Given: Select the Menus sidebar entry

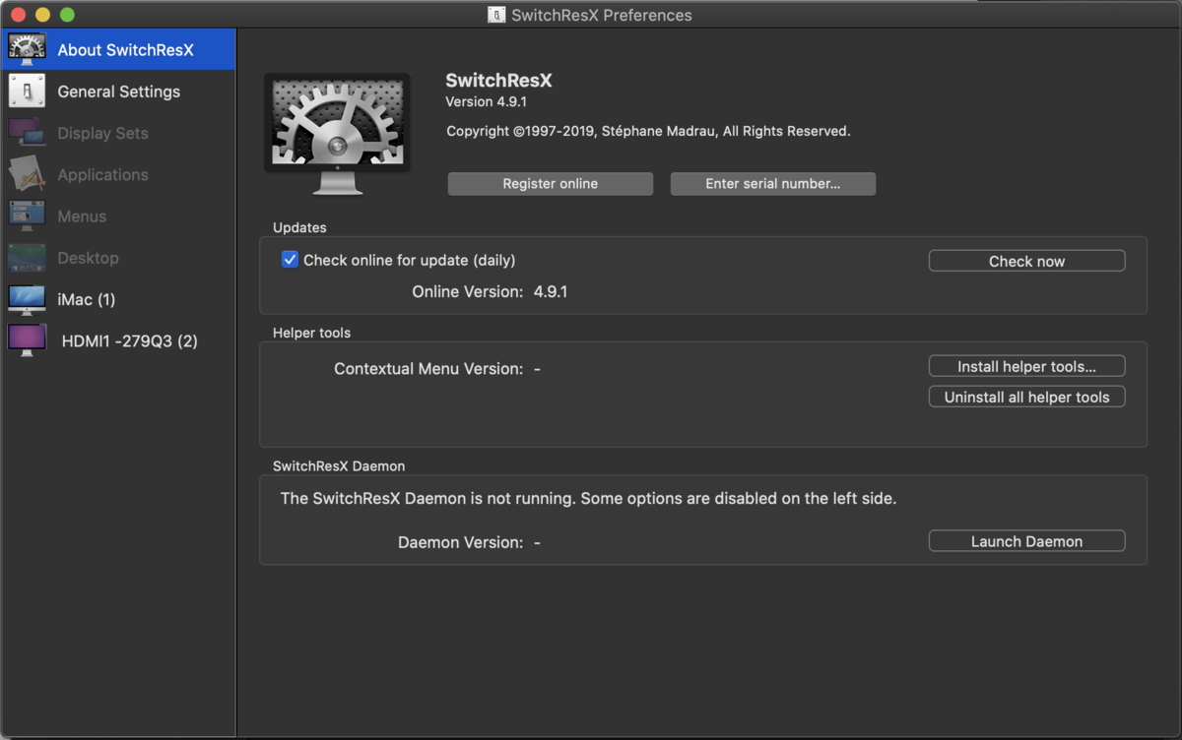Looking at the screenshot, I should coord(118,216).
